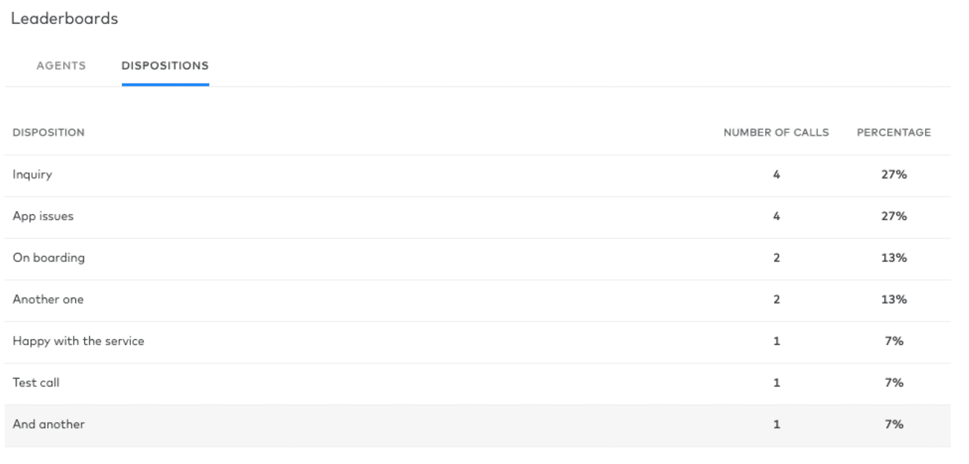Switch to the AGENTS tab

coord(60,65)
